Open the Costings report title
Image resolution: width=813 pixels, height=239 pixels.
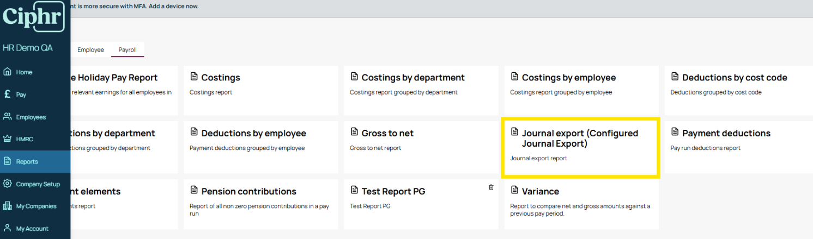tap(221, 78)
